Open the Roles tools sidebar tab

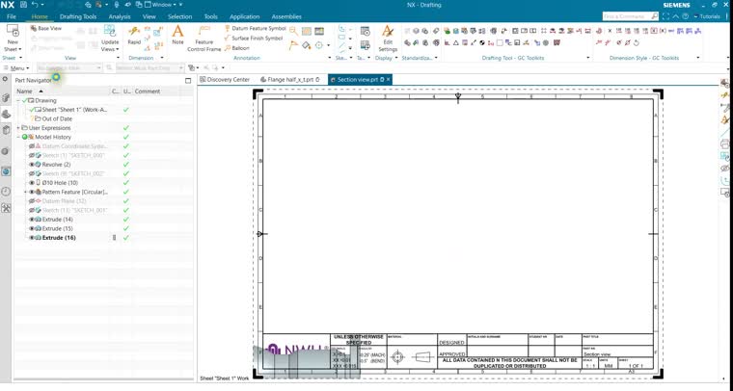6,208
